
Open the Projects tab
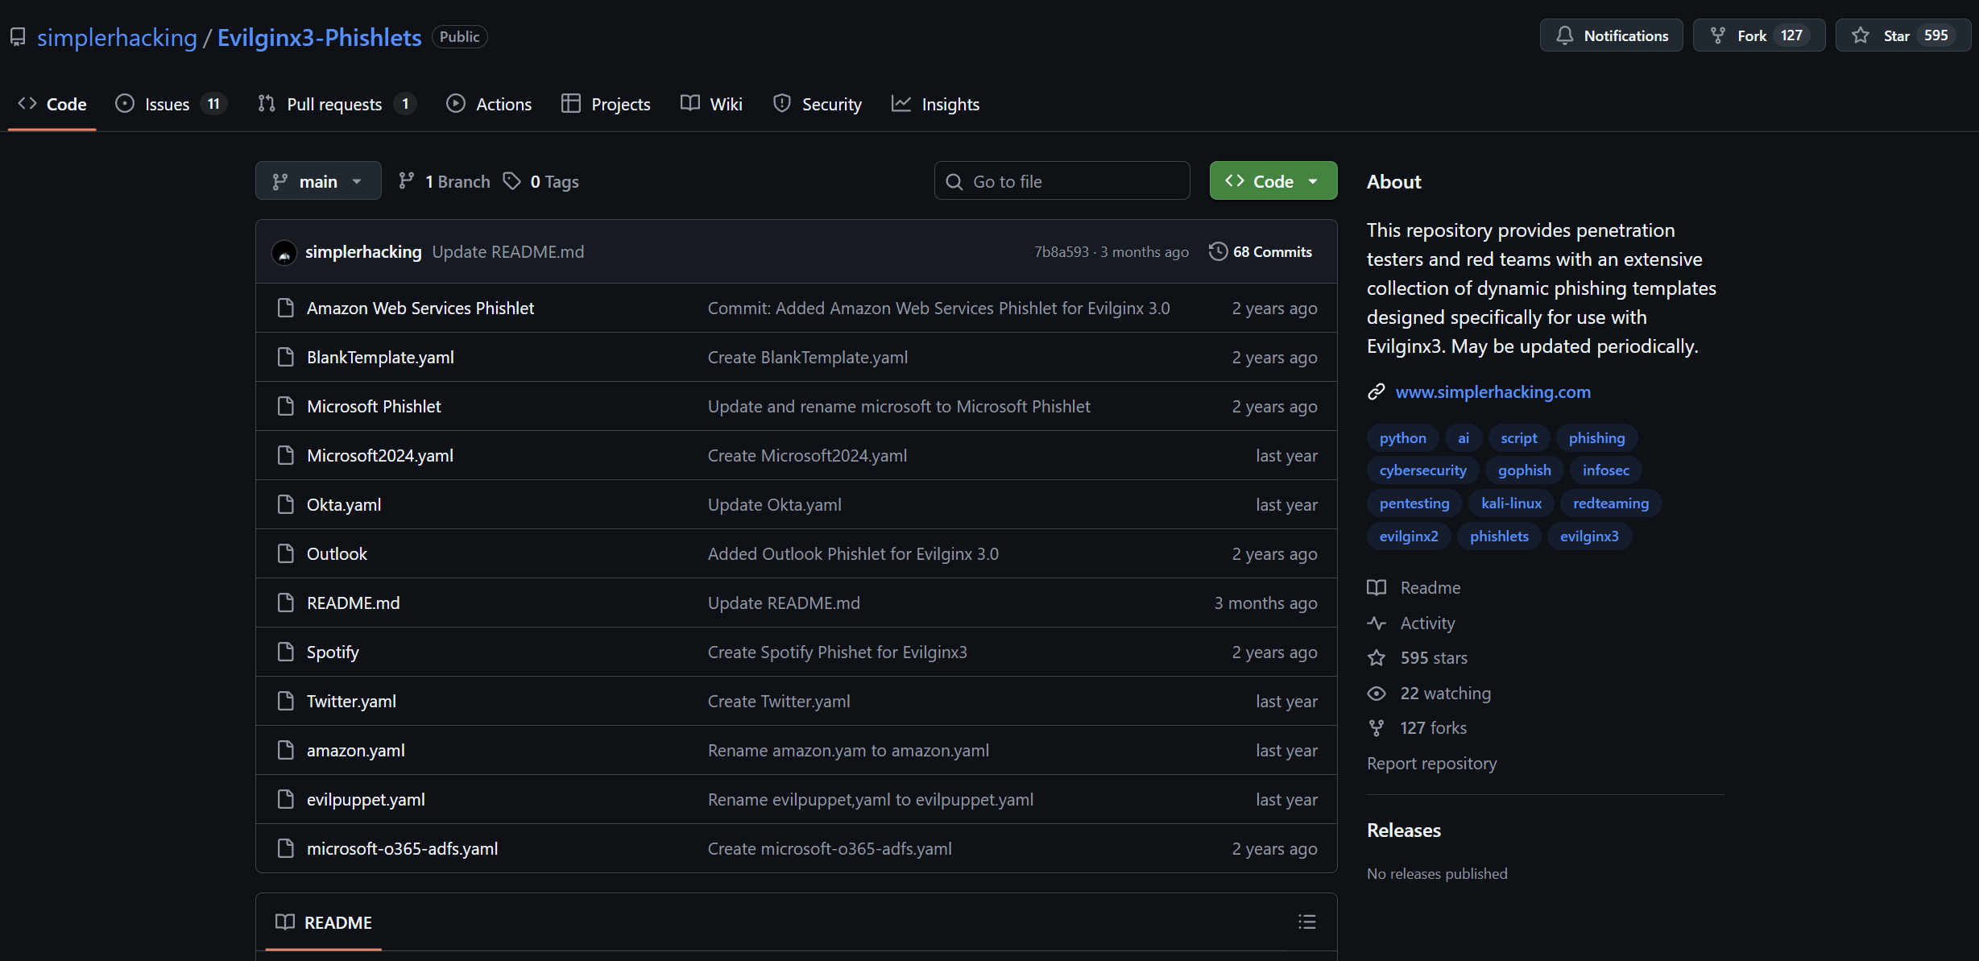coord(606,104)
